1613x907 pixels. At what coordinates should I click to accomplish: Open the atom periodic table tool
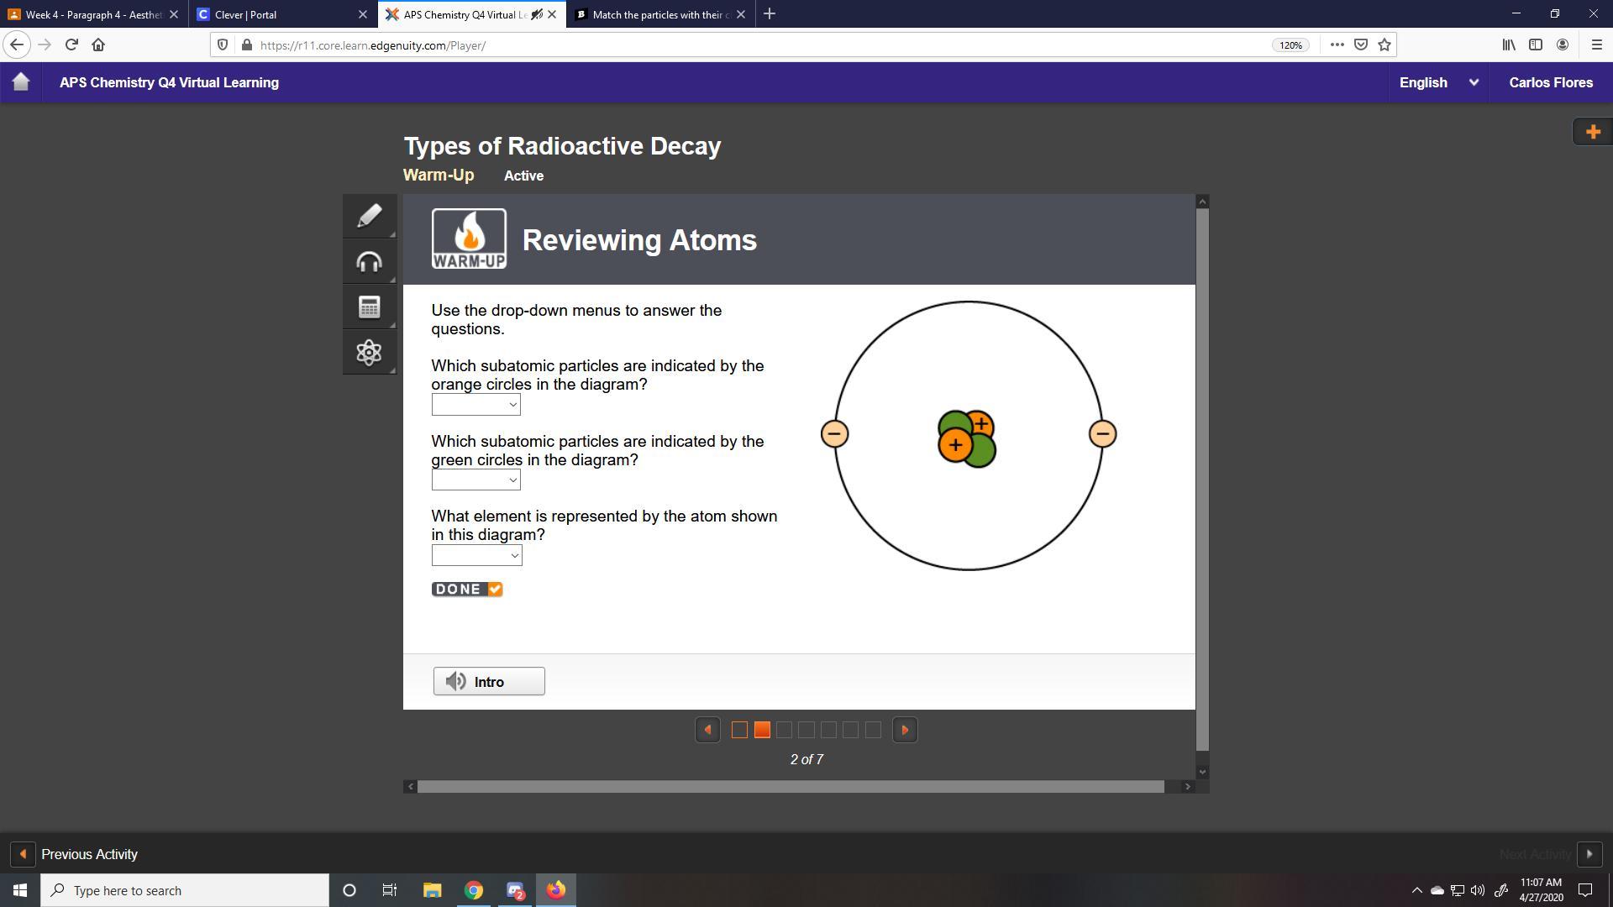(x=369, y=352)
